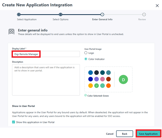Click the green D preview avatar
Screen dimensions: 162x138
(x=123, y=80)
